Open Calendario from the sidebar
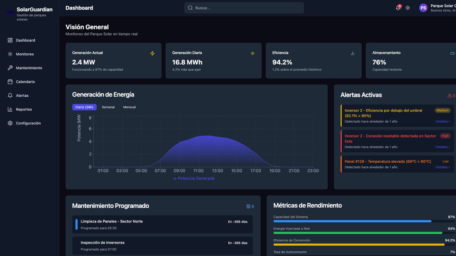 pyautogui.click(x=30, y=82)
